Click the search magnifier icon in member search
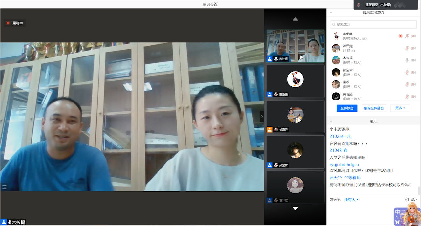421x226 pixels. pyautogui.click(x=334, y=25)
